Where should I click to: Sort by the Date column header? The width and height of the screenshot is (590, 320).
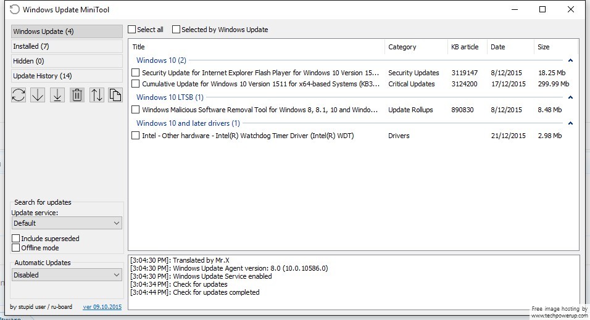(510, 47)
